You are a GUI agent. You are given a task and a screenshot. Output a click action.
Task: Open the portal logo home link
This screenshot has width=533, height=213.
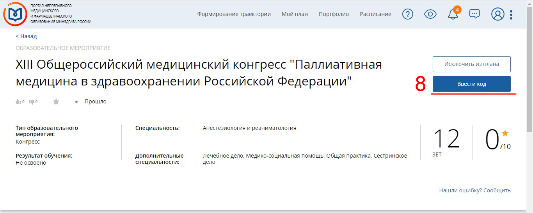pos(15,14)
